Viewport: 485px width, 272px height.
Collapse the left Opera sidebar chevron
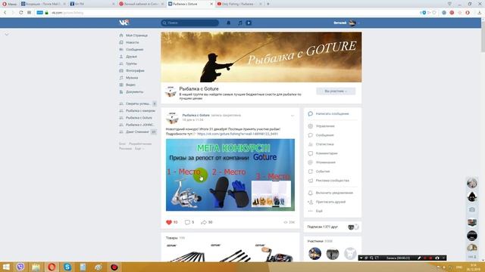(x=7, y=35)
